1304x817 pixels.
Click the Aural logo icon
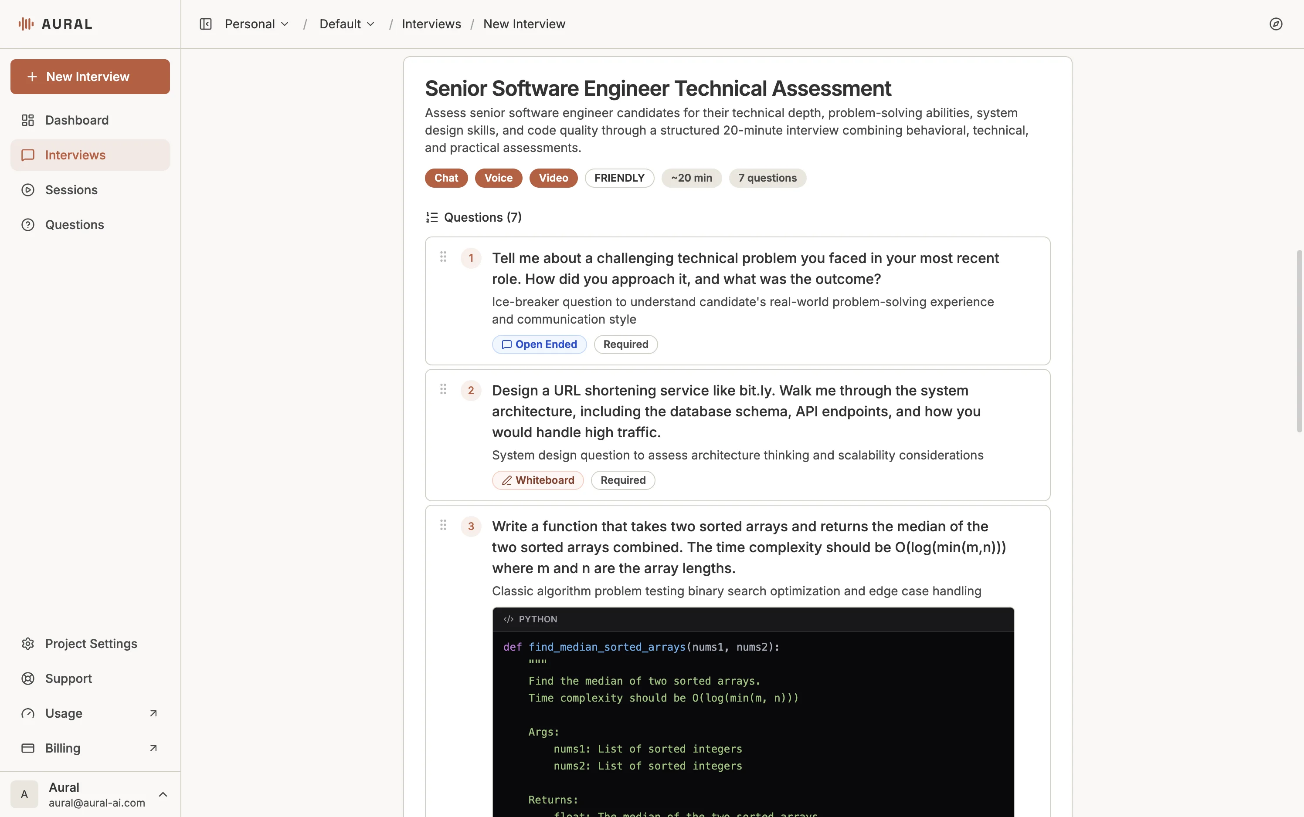click(x=26, y=24)
